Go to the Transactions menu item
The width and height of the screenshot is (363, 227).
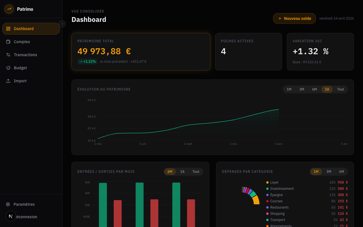click(x=26, y=55)
